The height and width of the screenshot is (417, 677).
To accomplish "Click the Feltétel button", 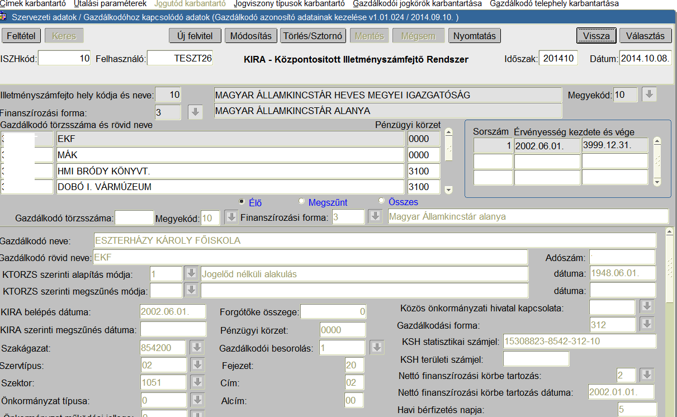I will click(21, 36).
